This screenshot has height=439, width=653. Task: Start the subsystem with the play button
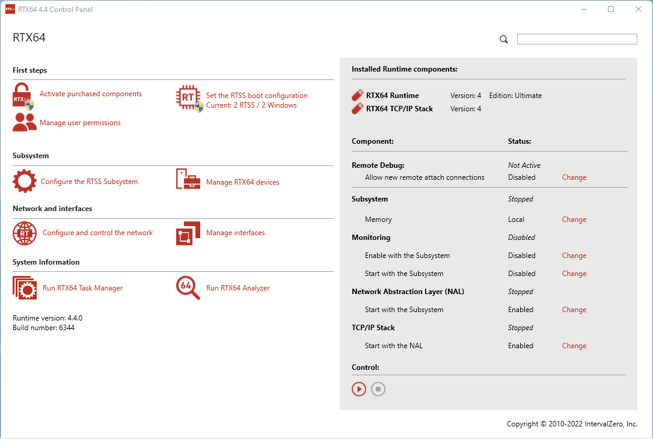pos(359,389)
